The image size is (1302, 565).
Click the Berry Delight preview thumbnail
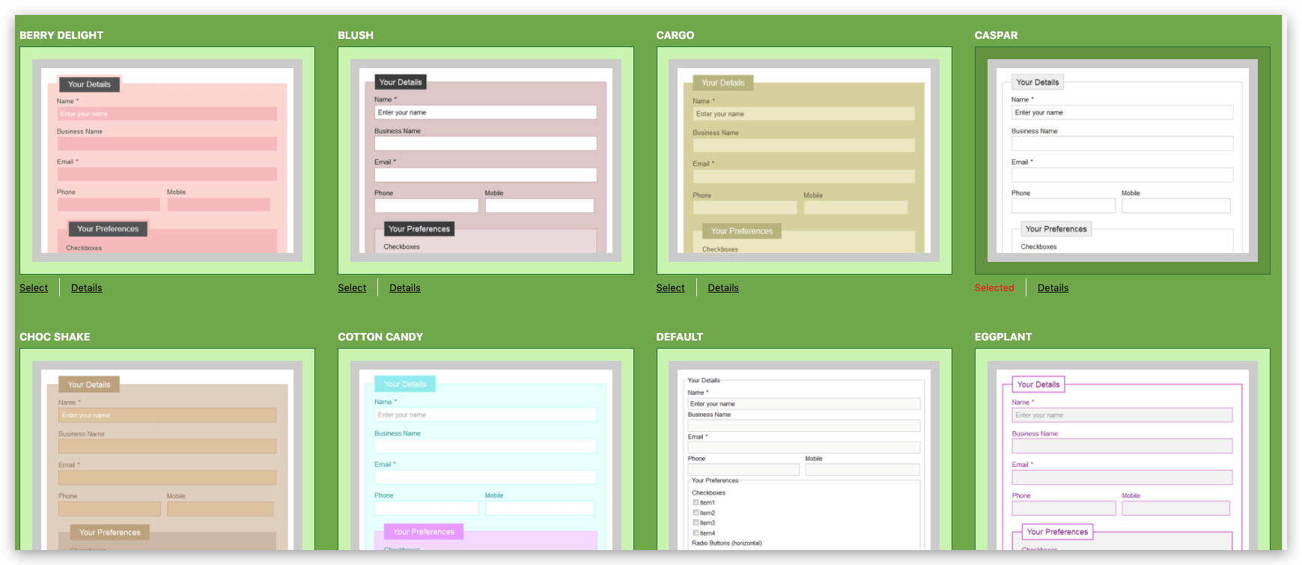click(167, 161)
